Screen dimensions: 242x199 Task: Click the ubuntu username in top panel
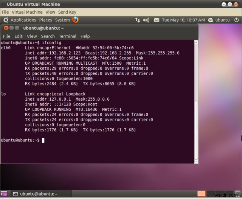222,20
